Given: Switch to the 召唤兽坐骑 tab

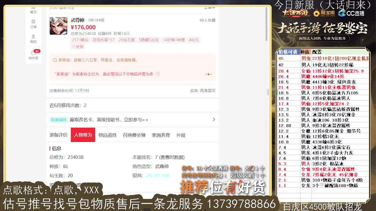Looking at the screenshot, I should 134,135.
